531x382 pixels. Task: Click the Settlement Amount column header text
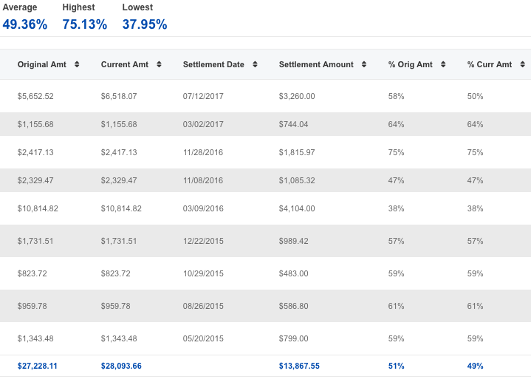coord(316,65)
